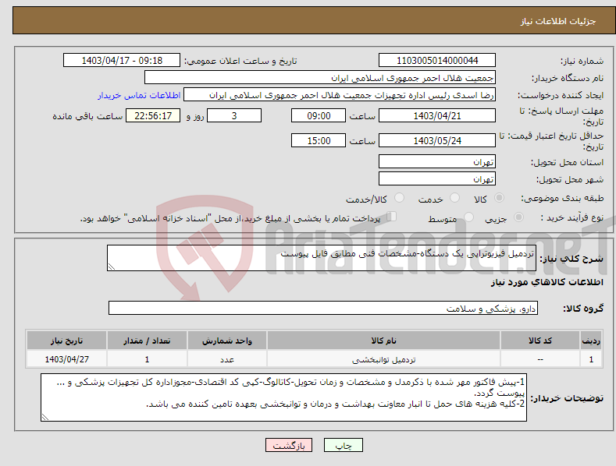Click the delivery city field تهران

(437, 179)
